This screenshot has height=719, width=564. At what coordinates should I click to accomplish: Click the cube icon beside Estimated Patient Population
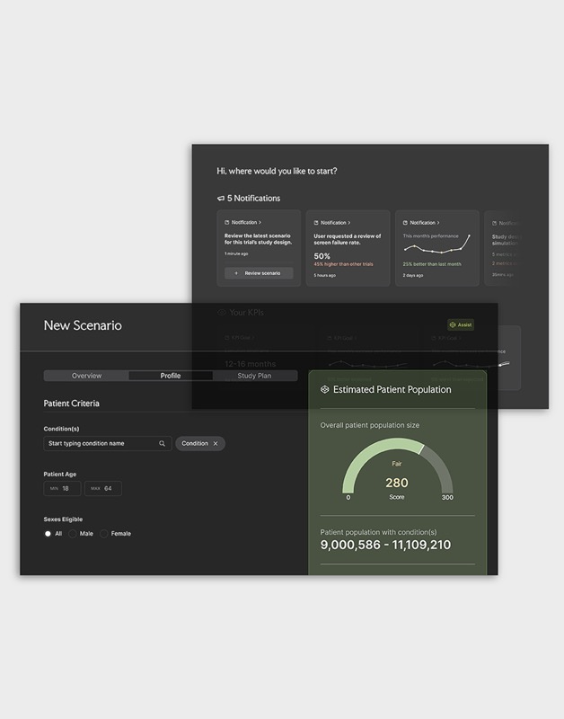(x=324, y=390)
